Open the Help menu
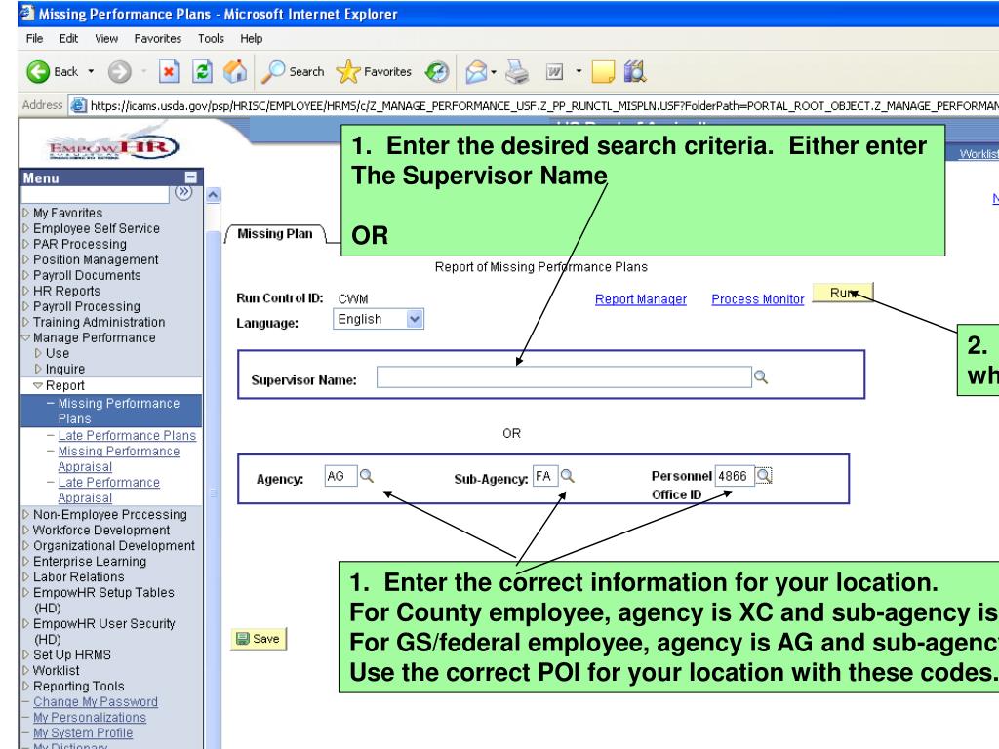999x749 pixels. tap(251, 38)
